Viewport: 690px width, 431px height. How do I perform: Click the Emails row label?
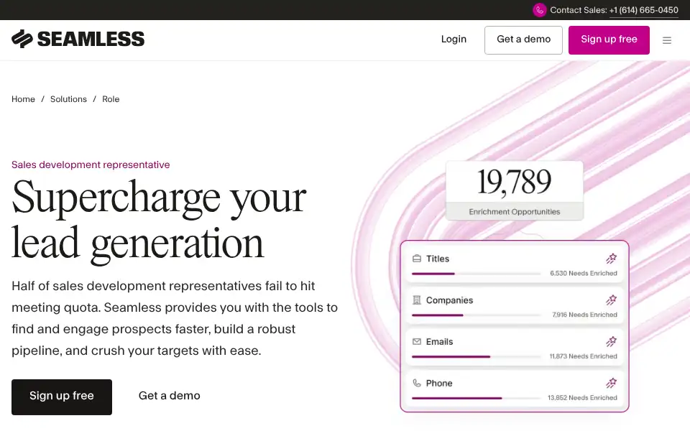pyautogui.click(x=439, y=341)
